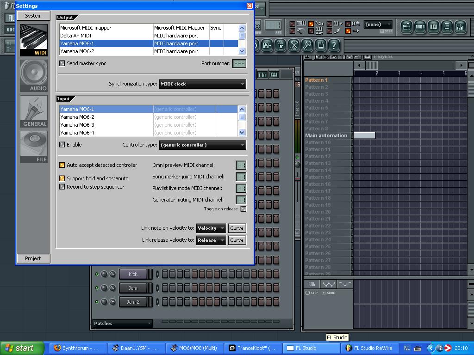Open the GENERAL settings page icon
Viewport: 474px width, 355px height.
coord(33,111)
